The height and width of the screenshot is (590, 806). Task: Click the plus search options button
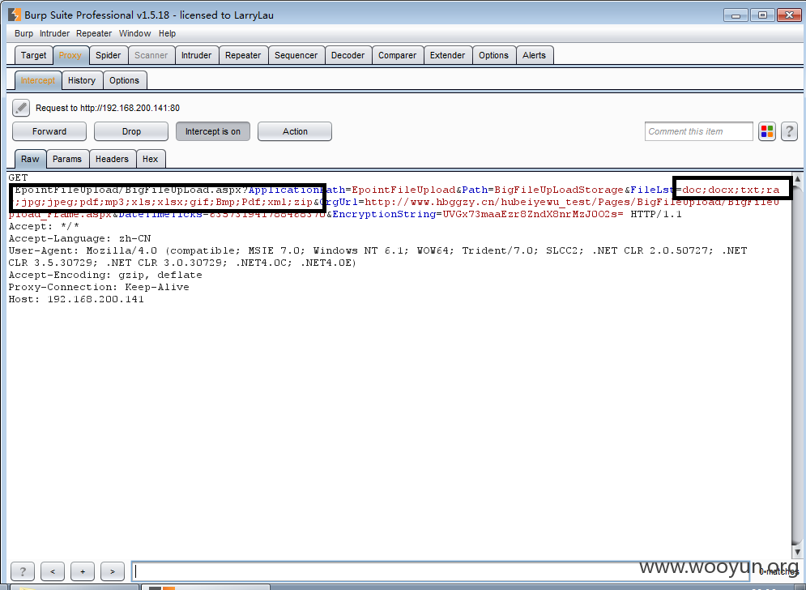tap(83, 571)
